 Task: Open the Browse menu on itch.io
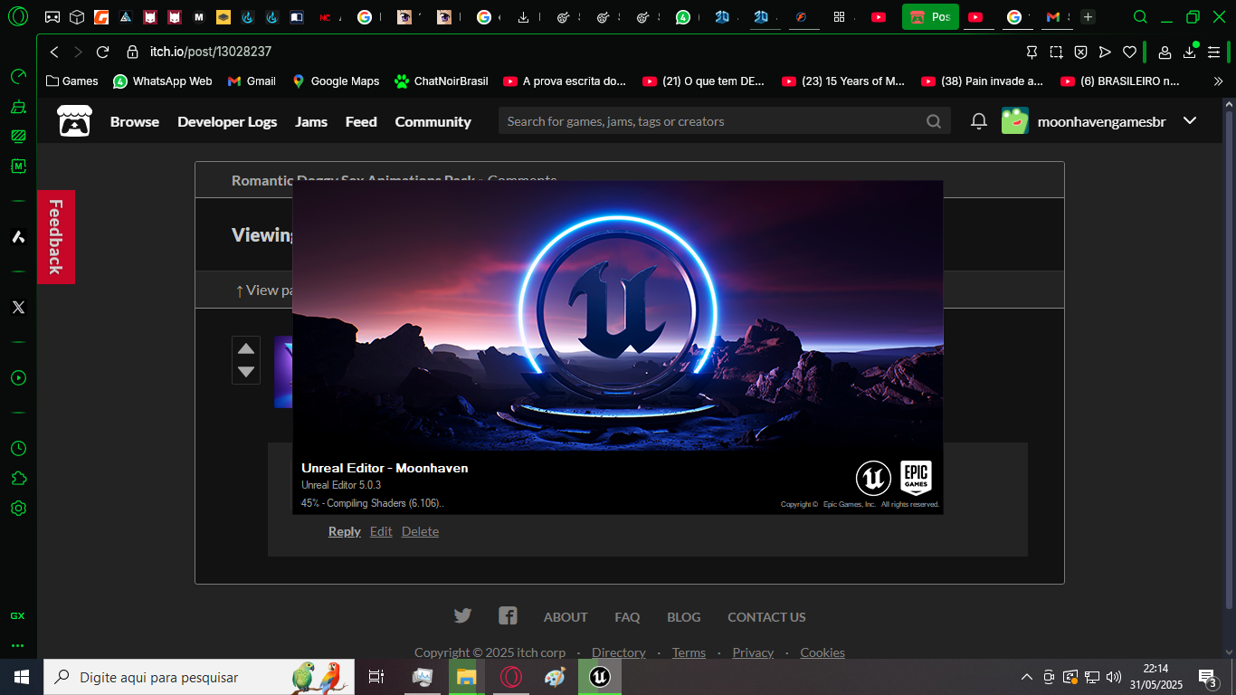[x=135, y=121]
